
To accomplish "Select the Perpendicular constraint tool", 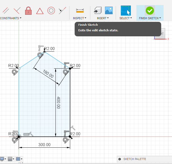I will [17, 11].
